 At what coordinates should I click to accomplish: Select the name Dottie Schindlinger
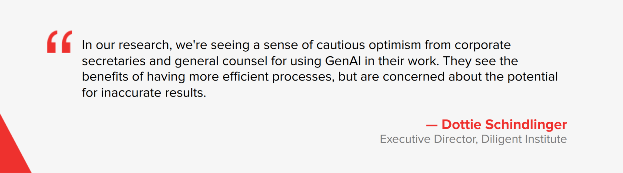click(504, 124)
